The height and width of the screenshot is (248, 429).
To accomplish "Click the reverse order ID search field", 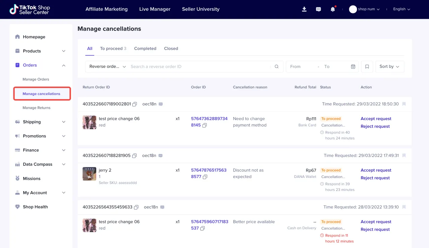I will 199,67.
